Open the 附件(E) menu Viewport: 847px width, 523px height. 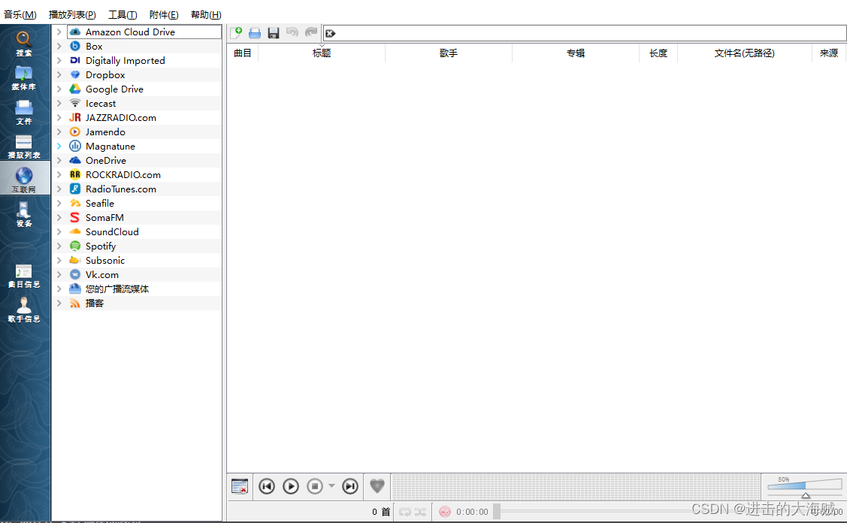[164, 14]
